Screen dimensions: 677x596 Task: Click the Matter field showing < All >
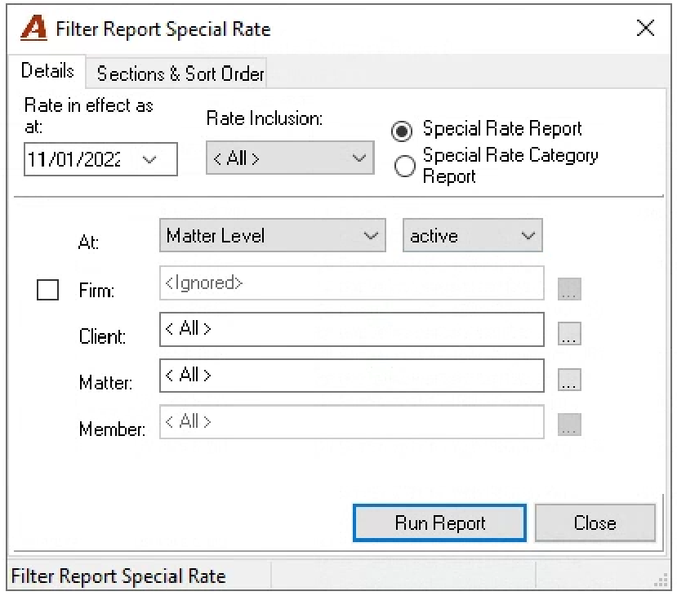click(351, 376)
